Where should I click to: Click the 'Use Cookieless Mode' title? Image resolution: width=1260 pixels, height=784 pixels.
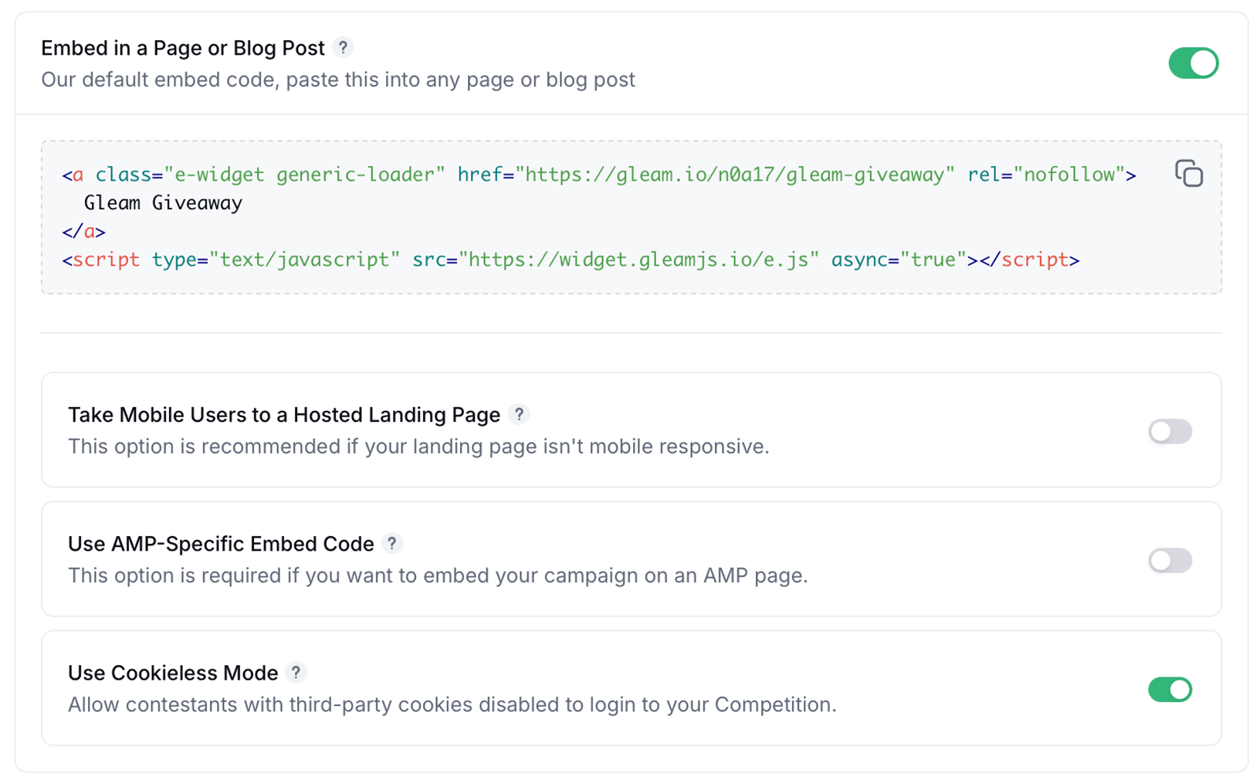pos(173,673)
